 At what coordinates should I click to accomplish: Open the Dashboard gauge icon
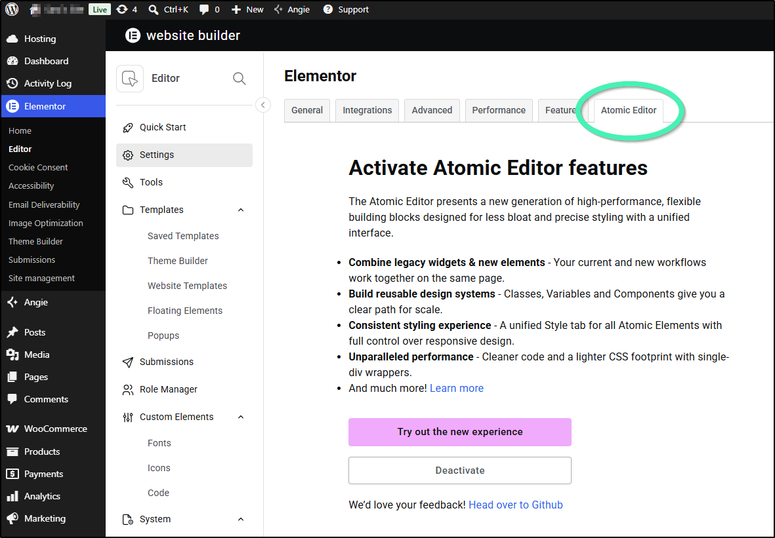[12, 61]
